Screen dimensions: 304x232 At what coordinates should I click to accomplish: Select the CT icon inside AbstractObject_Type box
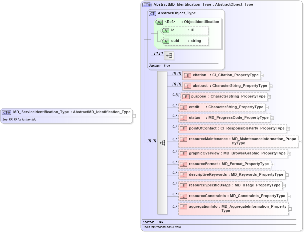pyautogui.click(x=152, y=13)
